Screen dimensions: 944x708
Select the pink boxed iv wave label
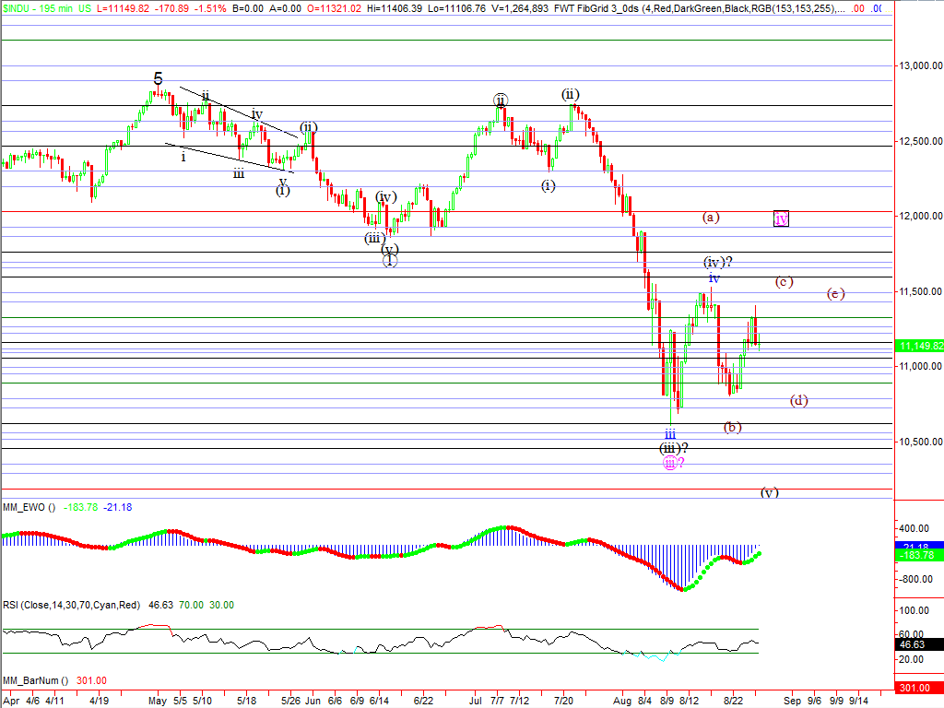click(781, 219)
